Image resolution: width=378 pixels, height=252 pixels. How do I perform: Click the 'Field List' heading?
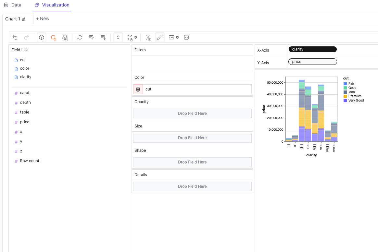point(20,50)
